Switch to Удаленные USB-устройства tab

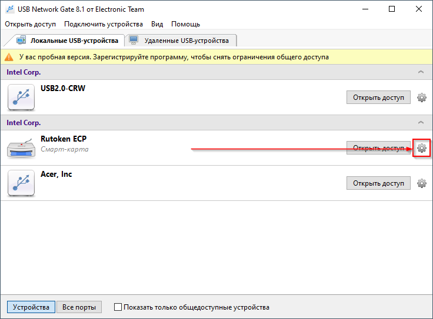click(x=181, y=41)
